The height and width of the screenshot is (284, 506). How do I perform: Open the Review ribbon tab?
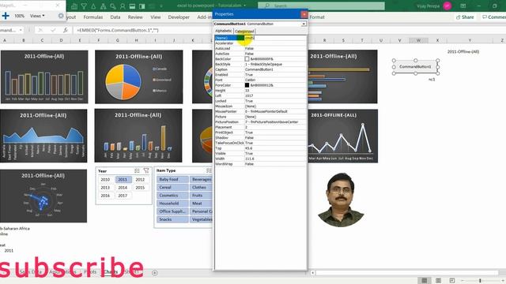pos(135,17)
